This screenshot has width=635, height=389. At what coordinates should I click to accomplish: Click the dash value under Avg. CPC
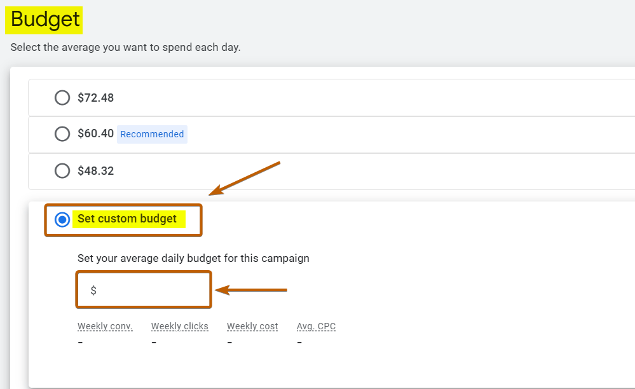[x=299, y=343]
